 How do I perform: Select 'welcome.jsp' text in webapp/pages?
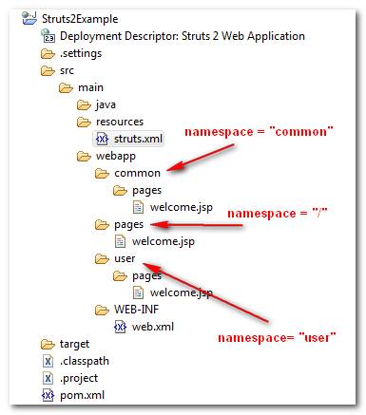click(x=164, y=241)
